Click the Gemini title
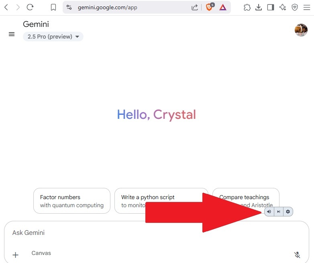Image resolution: width=314 pixels, height=263 pixels. tap(36, 24)
